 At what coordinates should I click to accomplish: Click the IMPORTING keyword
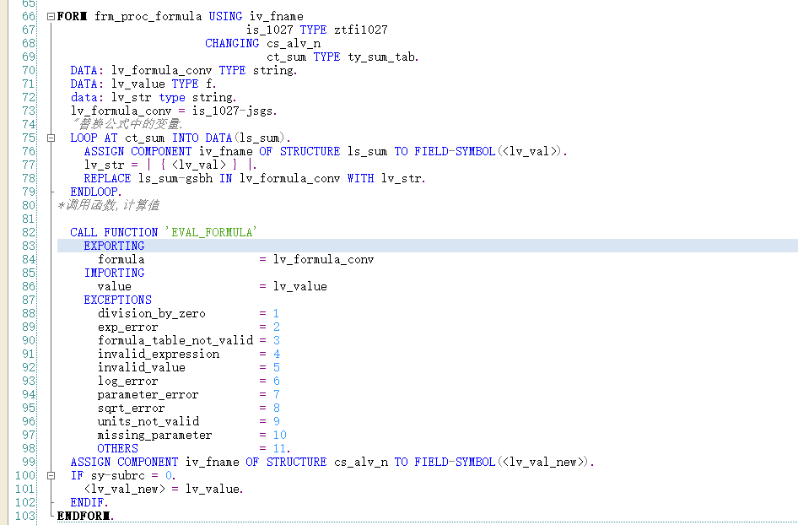[x=114, y=273]
